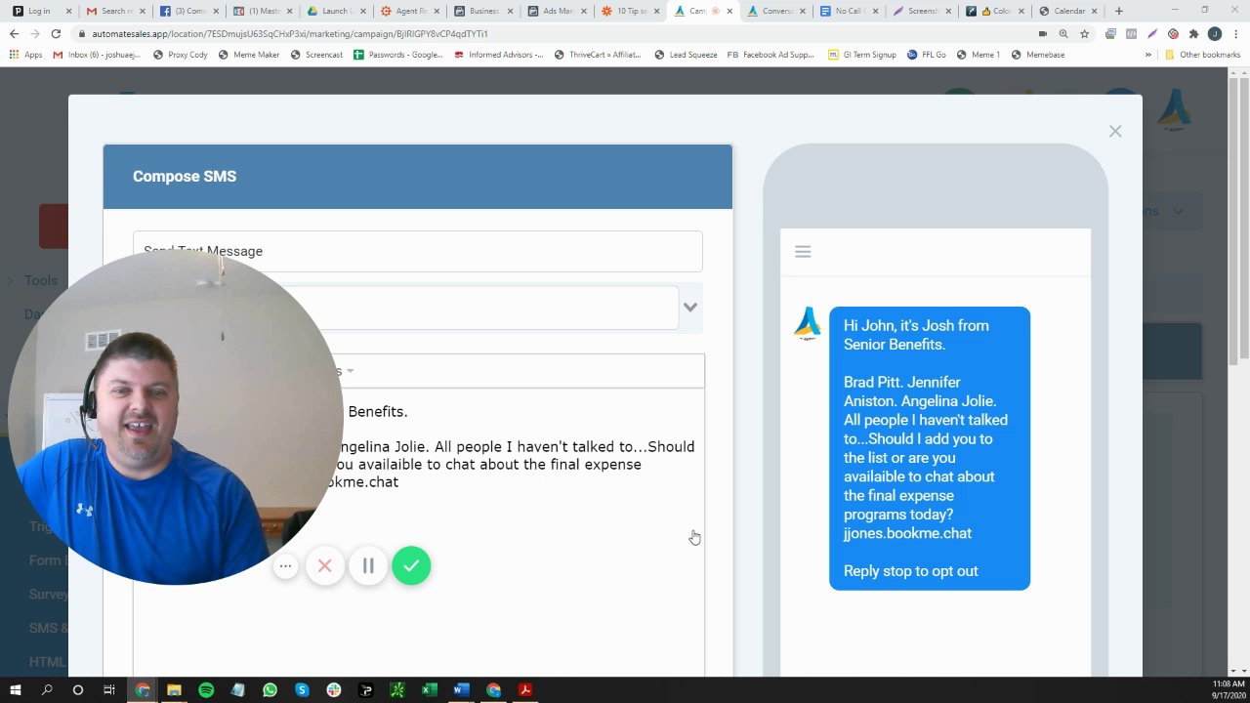
Task: Open WhatsApp from the taskbar
Action: tap(270, 690)
